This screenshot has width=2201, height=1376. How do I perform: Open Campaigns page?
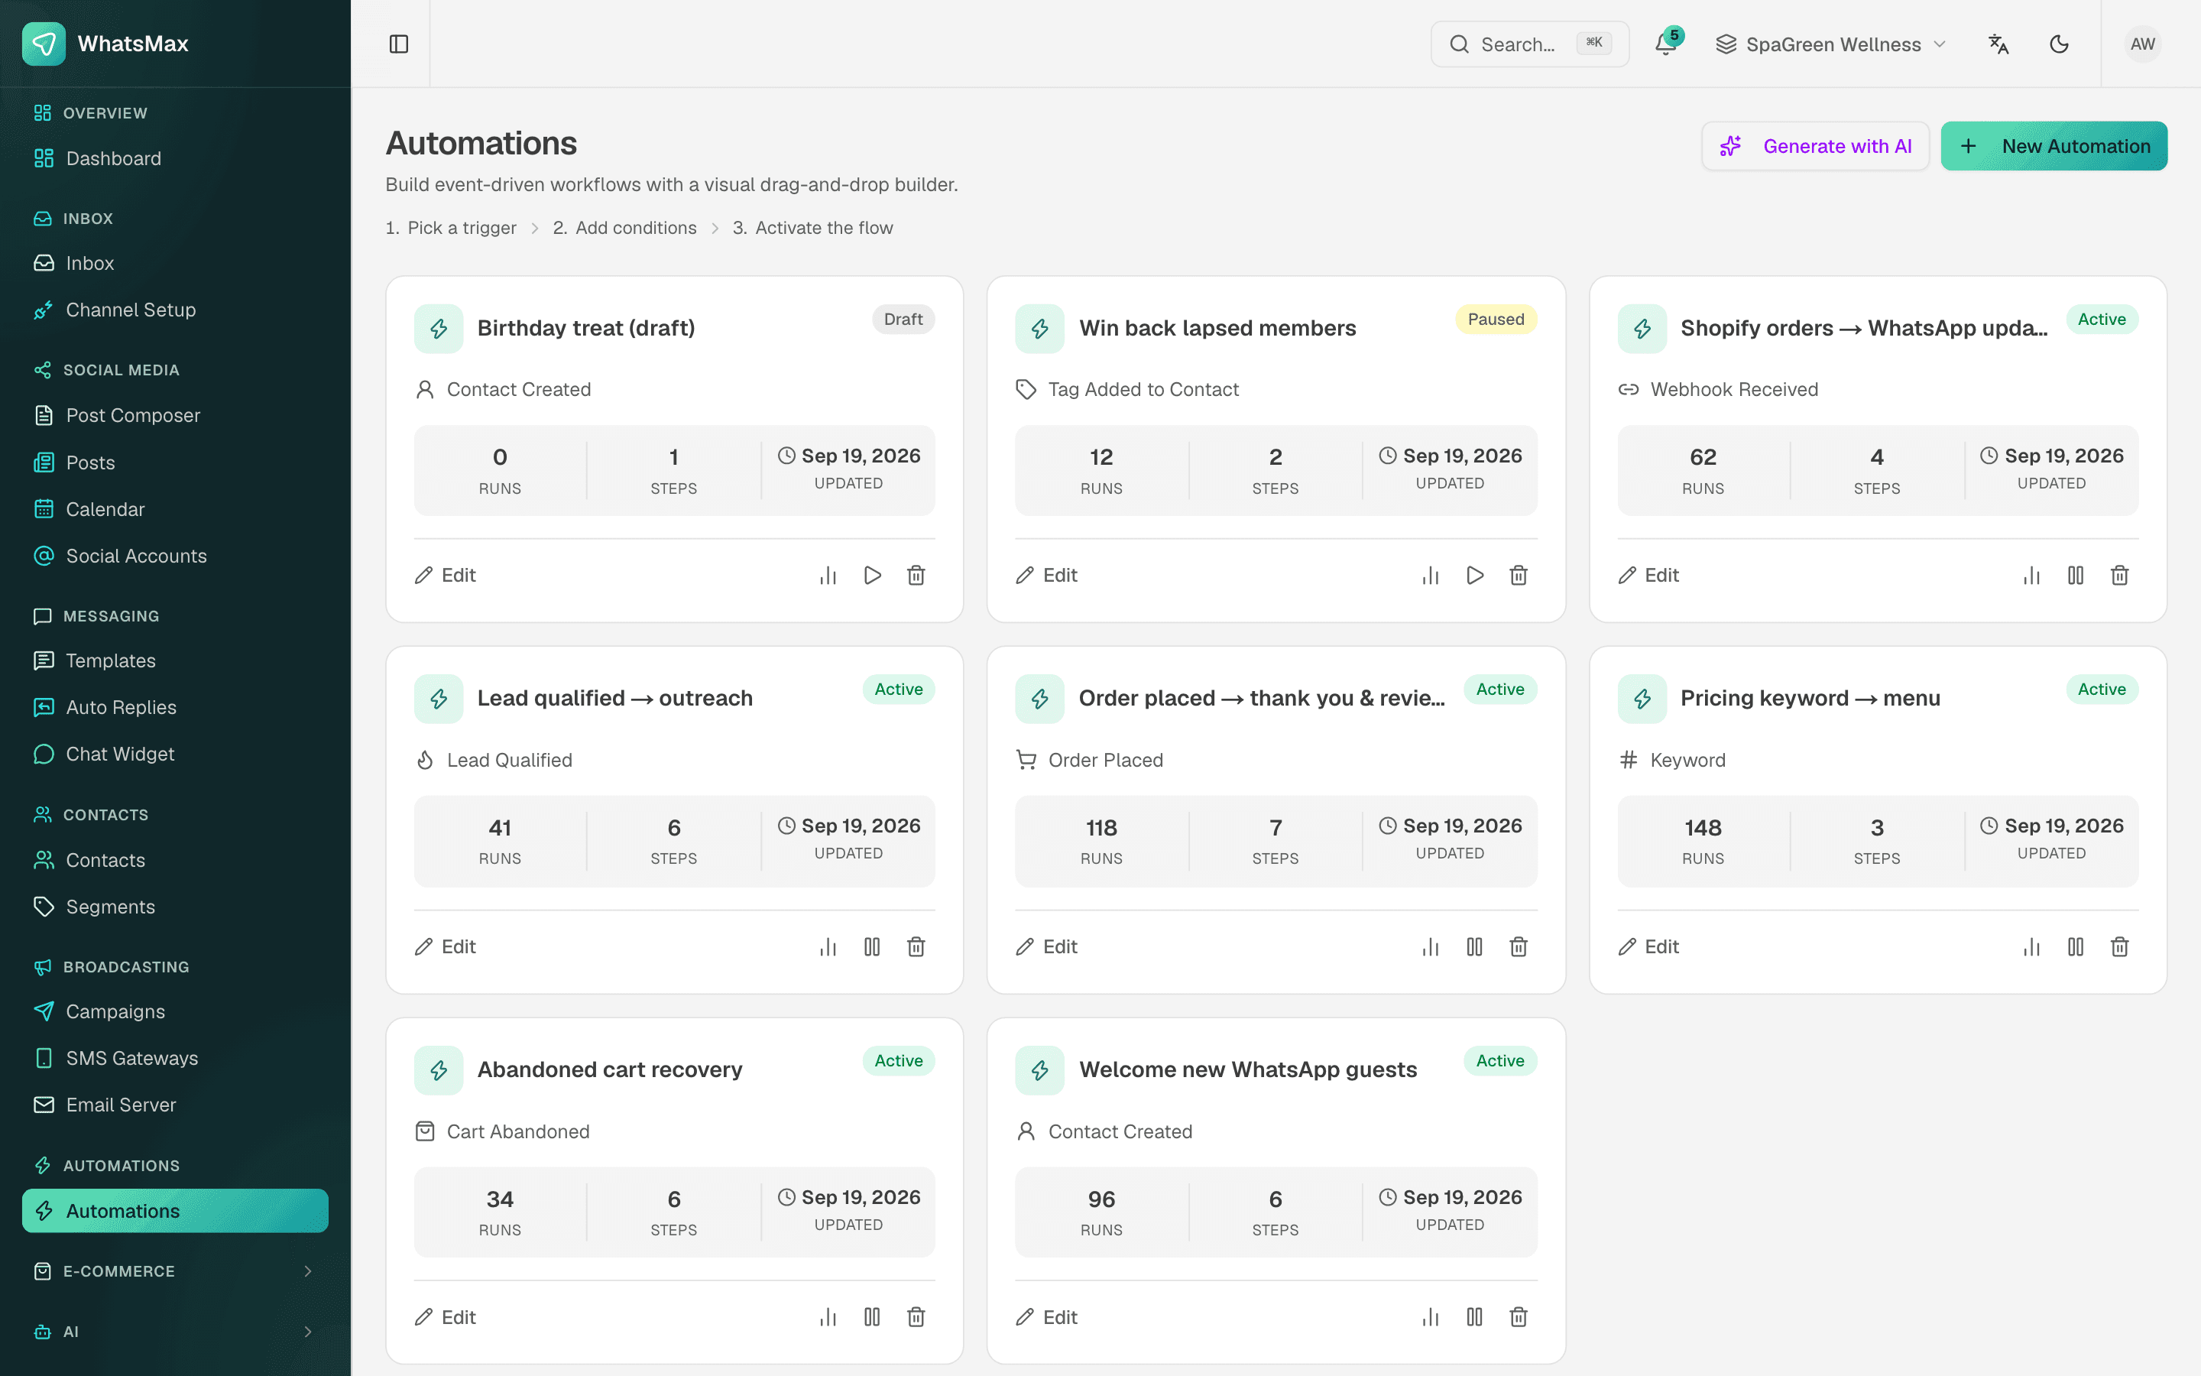click(174, 1011)
